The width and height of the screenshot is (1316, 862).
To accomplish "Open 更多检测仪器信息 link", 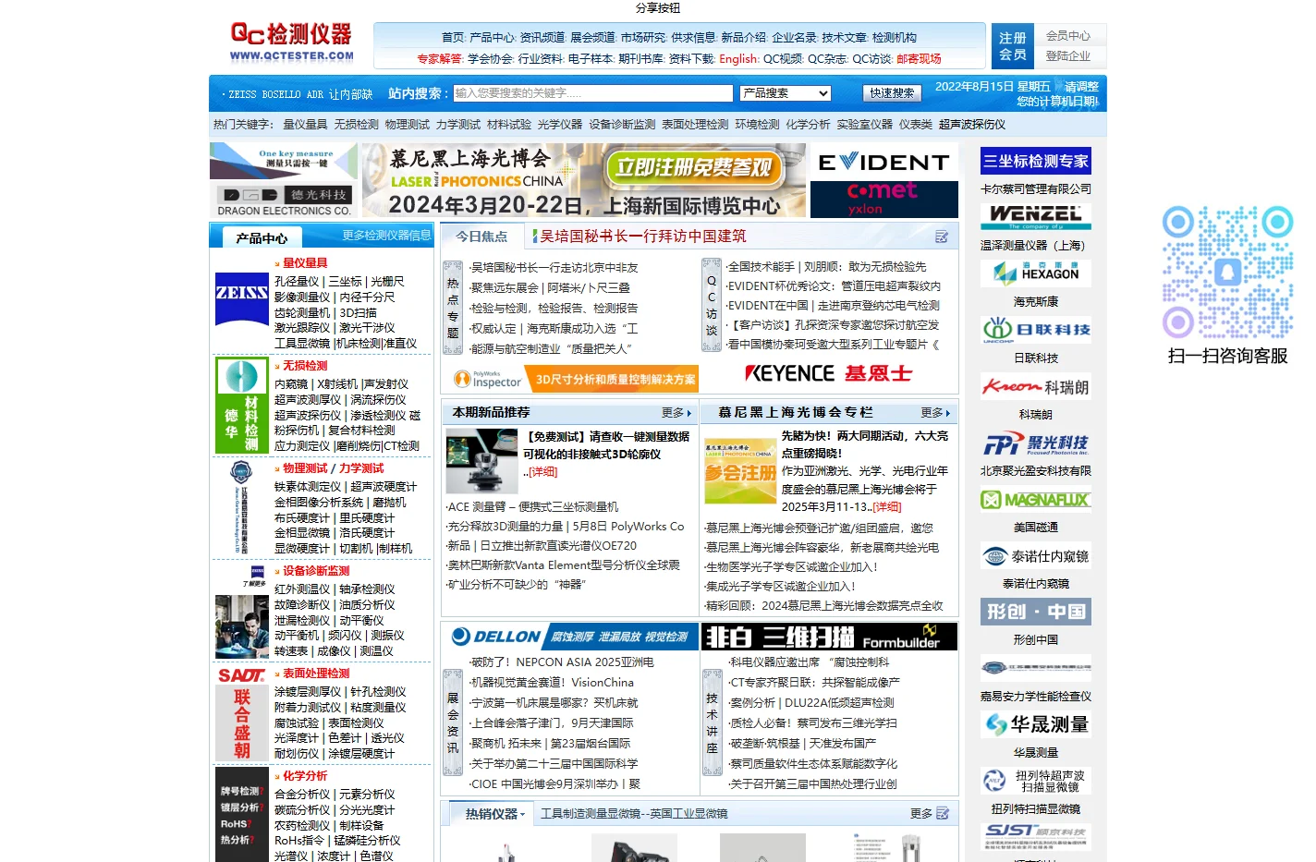I will tap(386, 236).
